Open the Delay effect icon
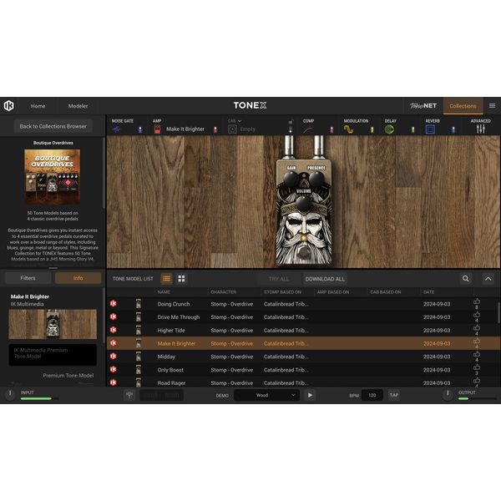Screen dimensions: 501x501 (389, 129)
